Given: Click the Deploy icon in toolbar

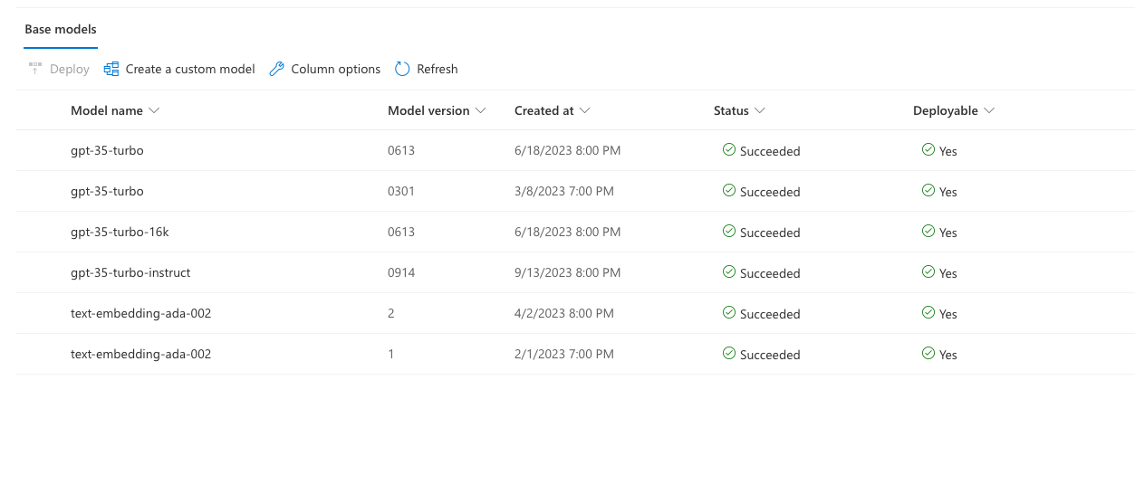Looking at the screenshot, I should tap(35, 69).
